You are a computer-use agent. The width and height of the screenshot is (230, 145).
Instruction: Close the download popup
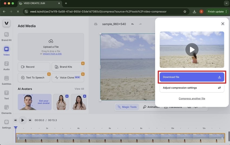pyautogui.click(x=223, y=24)
